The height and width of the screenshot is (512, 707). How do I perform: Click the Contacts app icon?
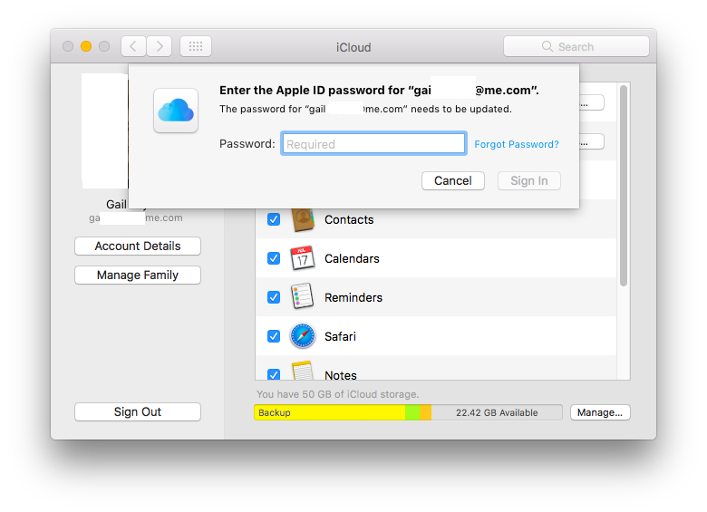tap(303, 220)
